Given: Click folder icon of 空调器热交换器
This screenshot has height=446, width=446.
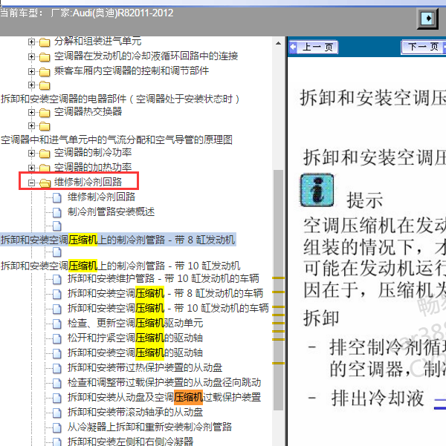Looking at the screenshot, I should point(45,113).
